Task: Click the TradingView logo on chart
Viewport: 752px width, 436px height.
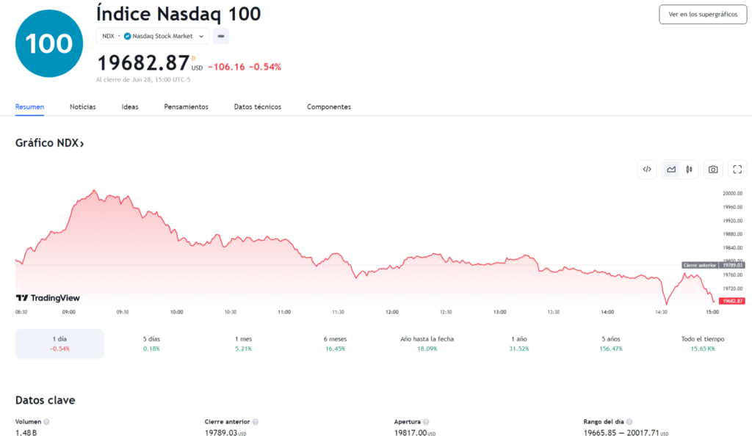Action: click(x=48, y=297)
